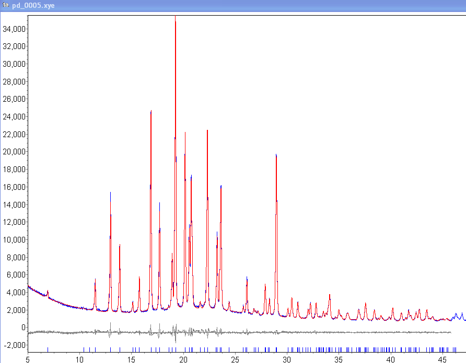The height and width of the screenshot is (363, 466).
Task: Click the strong peak top near 29 degrees
Action: (x=276, y=155)
